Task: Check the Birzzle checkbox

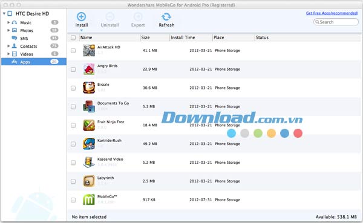Action: click(73, 88)
